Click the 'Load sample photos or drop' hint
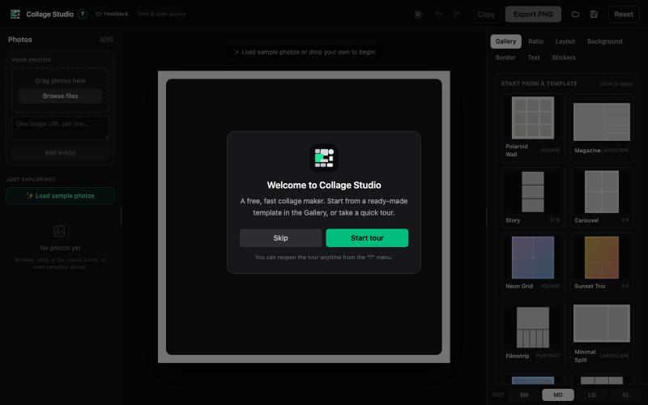This screenshot has width=648, height=405. [x=304, y=52]
